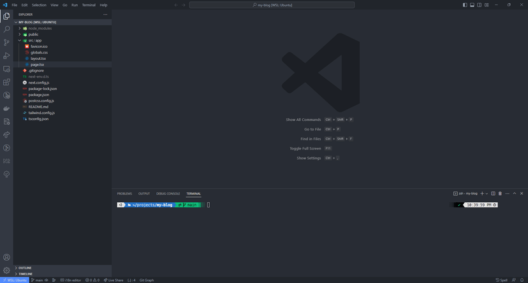The image size is (528, 283).
Task: Open globals.css in the explorer
Action: (x=62, y=52)
